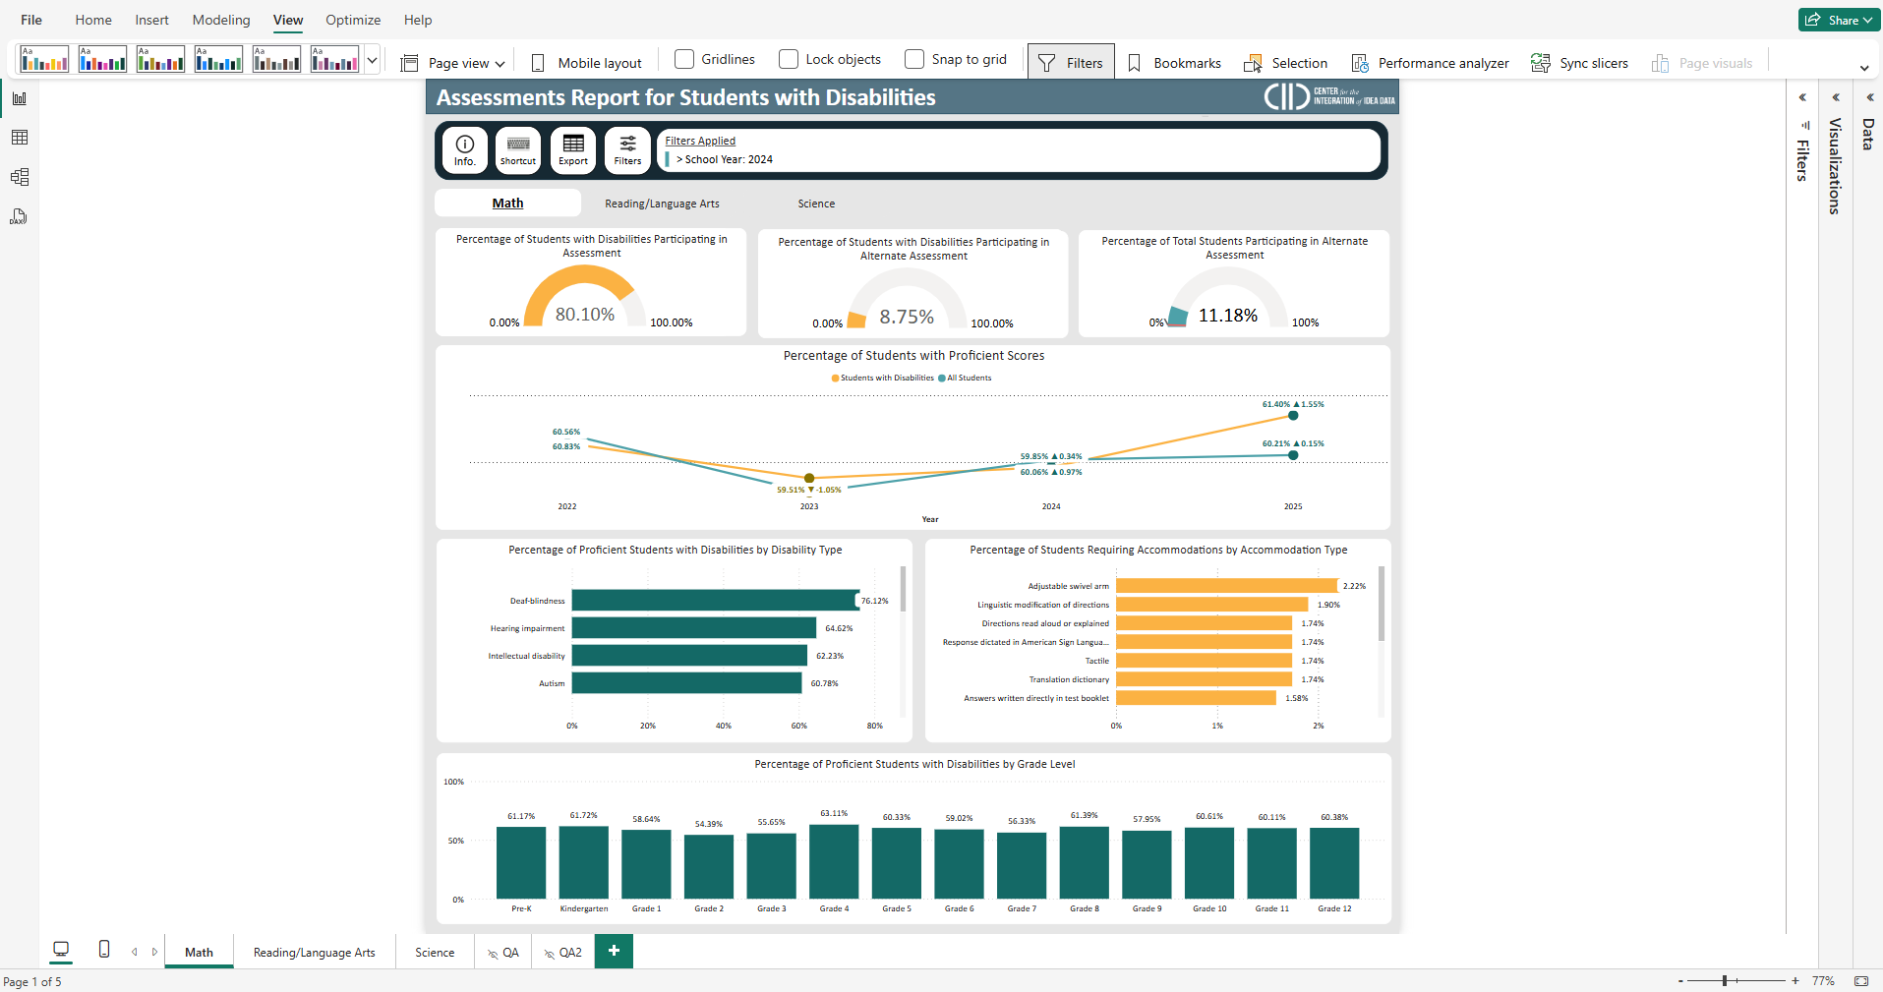Switch to Reading/Language Arts page tab

(314, 953)
